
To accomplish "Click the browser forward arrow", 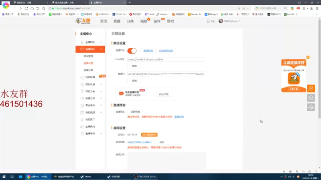I will [x=20, y=8].
